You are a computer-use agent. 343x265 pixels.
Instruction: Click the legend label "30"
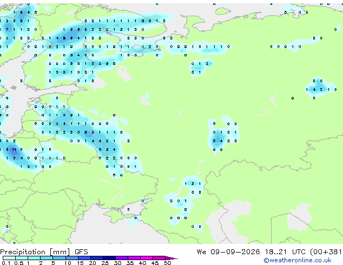pos(117,263)
